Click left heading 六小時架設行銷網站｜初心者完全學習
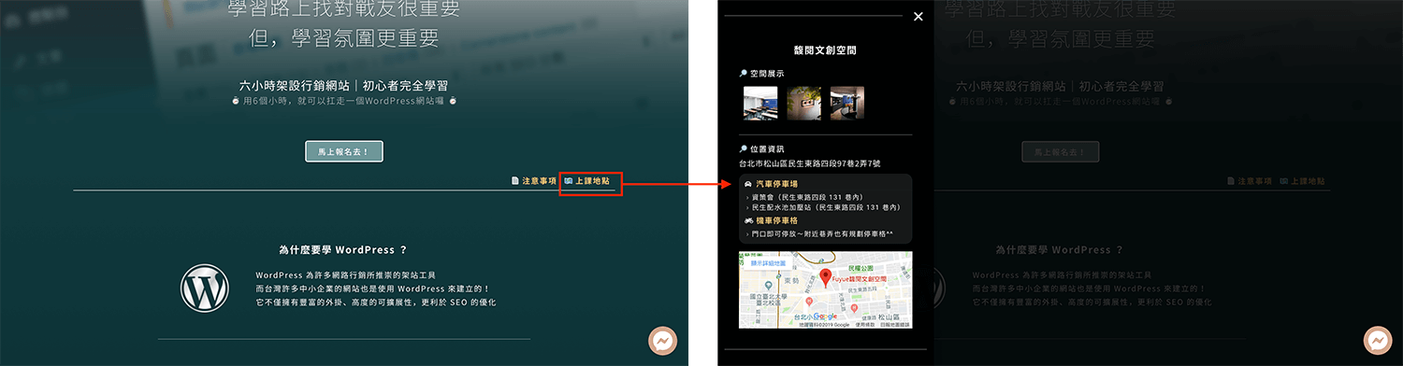The height and width of the screenshot is (366, 1403). (x=344, y=86)
